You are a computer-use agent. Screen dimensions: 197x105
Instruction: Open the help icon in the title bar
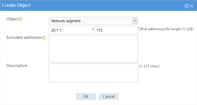[186, 6]
